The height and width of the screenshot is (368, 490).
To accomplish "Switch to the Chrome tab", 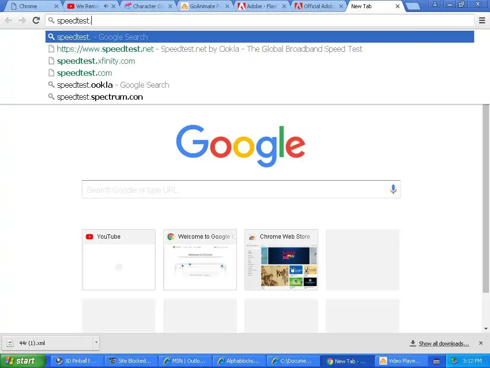I will tap(32, 6).
